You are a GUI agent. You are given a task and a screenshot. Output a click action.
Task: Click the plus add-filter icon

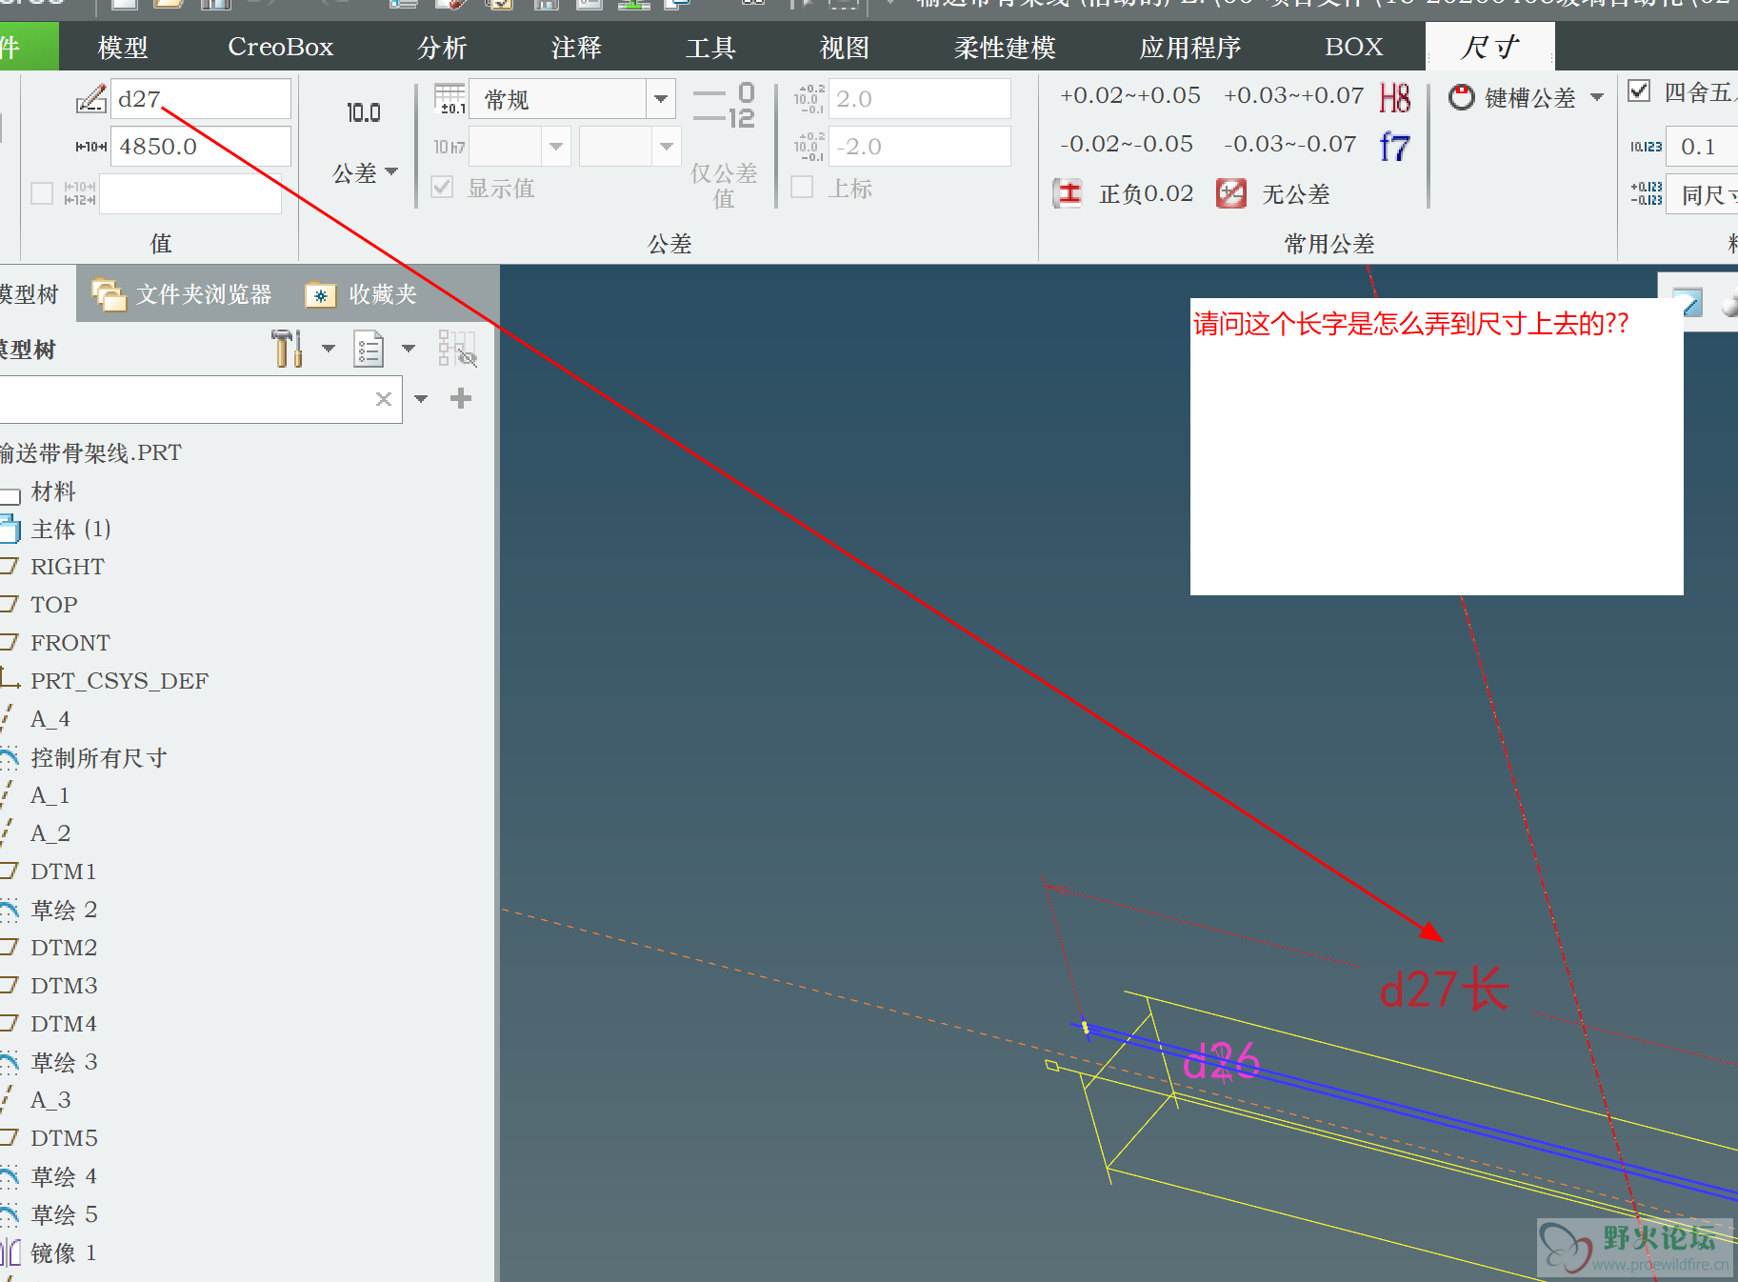pos(461,398)
